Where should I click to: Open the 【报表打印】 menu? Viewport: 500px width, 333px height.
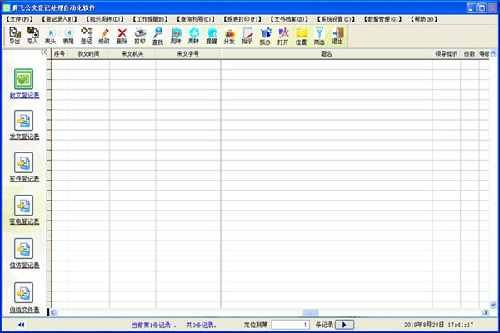(x=242, y=19)
